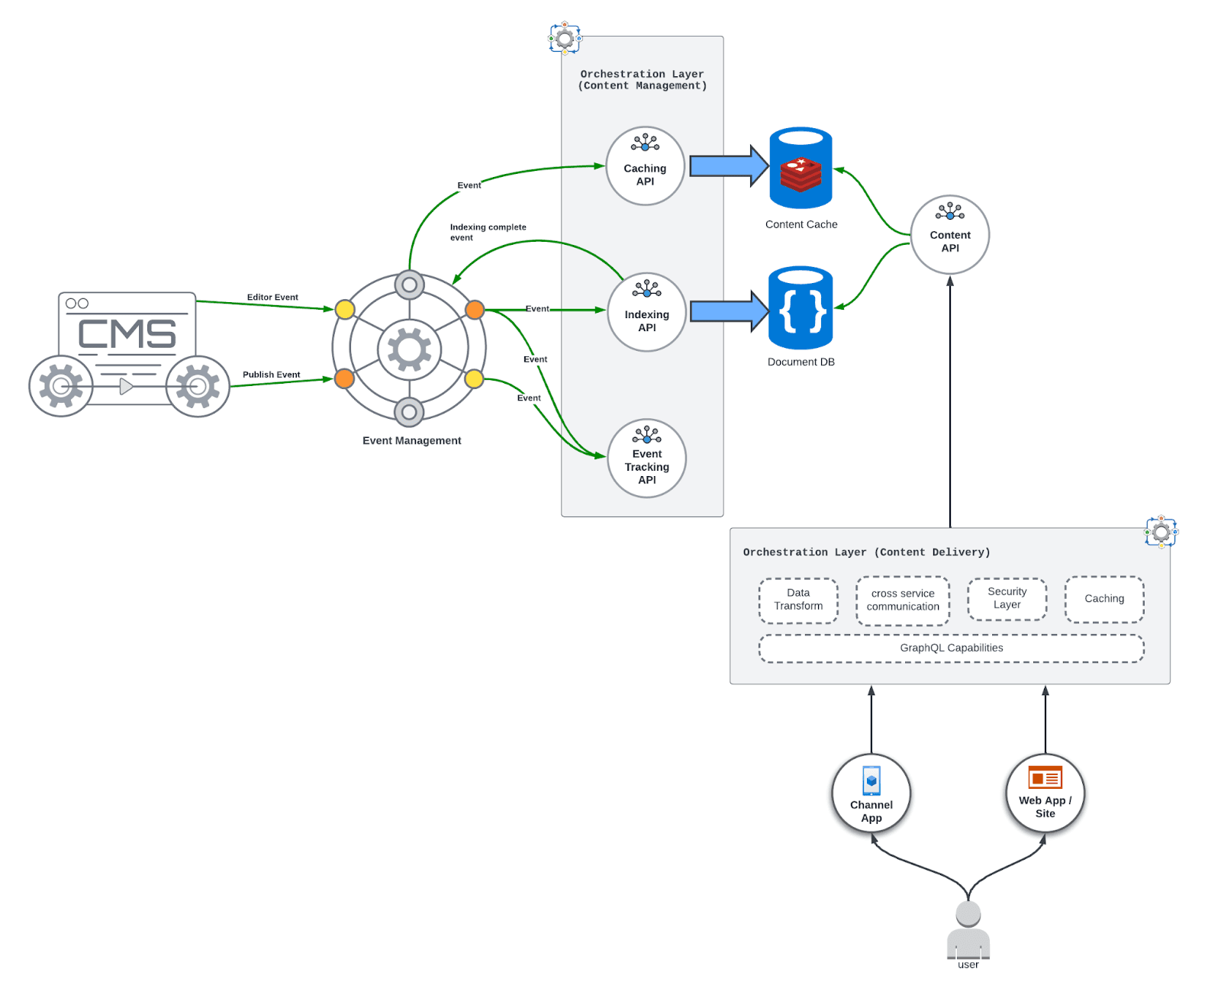Click the Channel App mobile icon

click(871, 781)
